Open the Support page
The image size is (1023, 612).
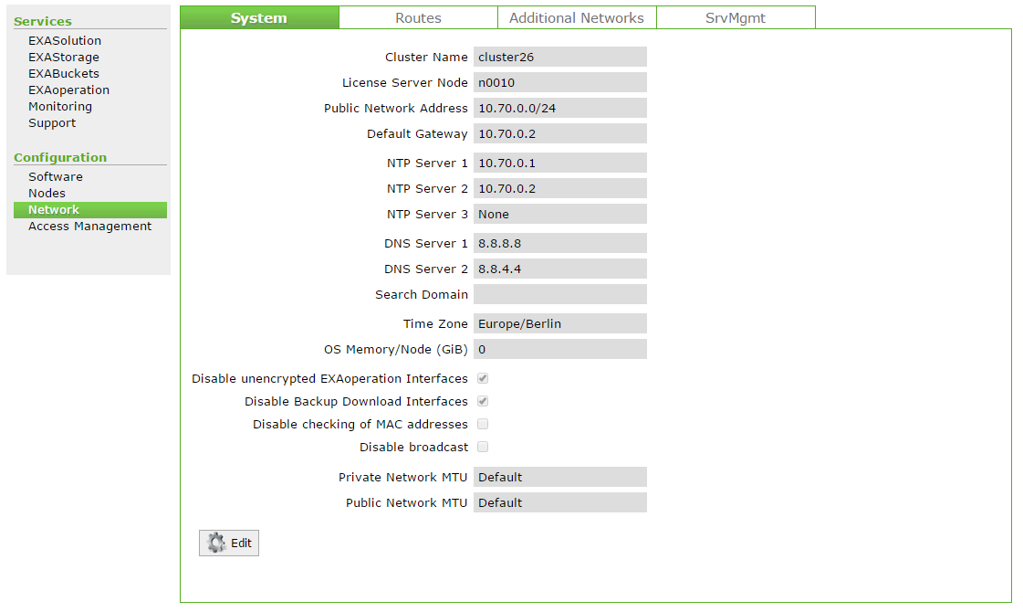52,123
